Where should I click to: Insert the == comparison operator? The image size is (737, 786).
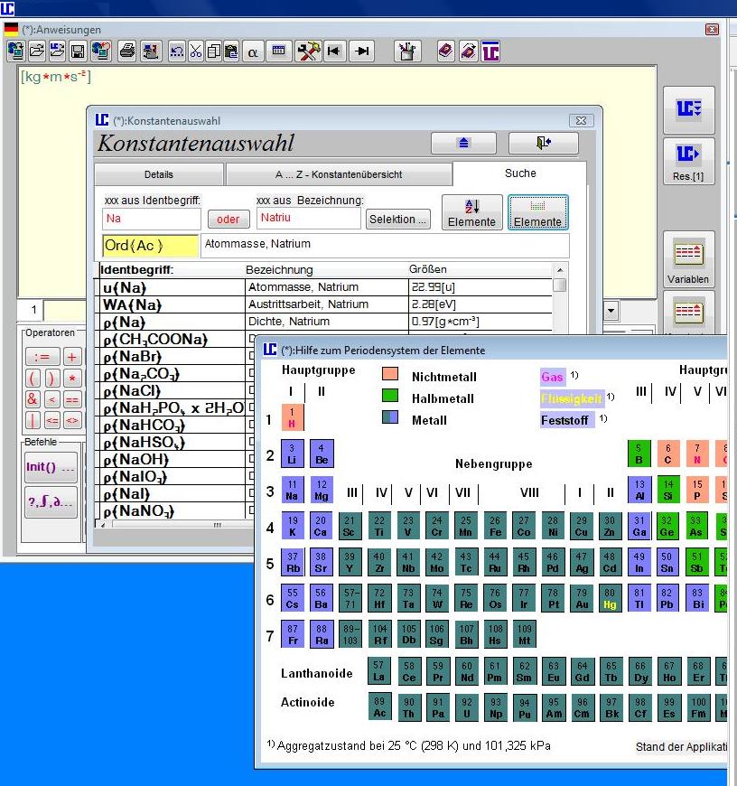pyautogui.click(x=71, y=399)
